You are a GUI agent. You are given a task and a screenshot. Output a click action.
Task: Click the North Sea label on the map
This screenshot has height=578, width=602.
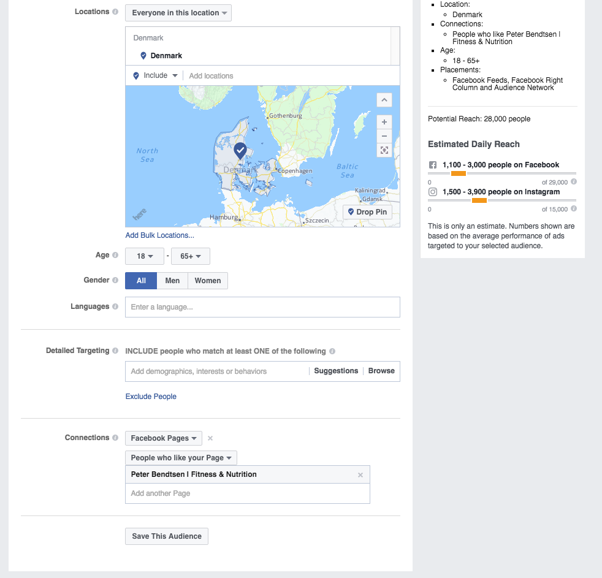147,155
